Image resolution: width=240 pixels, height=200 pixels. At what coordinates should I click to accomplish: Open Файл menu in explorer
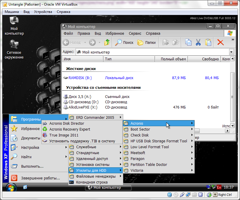click(x=68, y=33)
